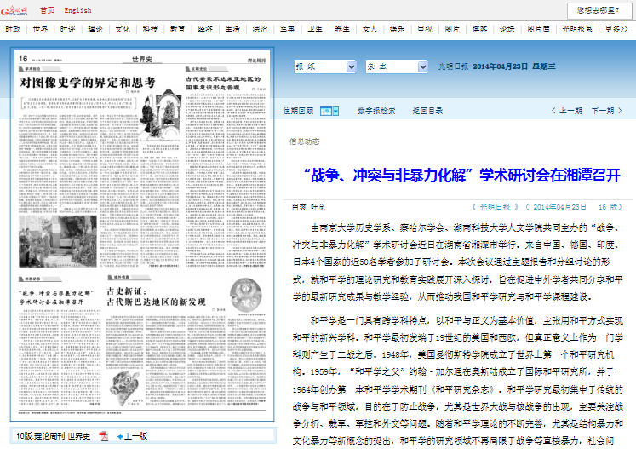This screenshot has width=636, height=449.
Task: Click the garden photograph in the page image
Action: click(x=58, y=241)
